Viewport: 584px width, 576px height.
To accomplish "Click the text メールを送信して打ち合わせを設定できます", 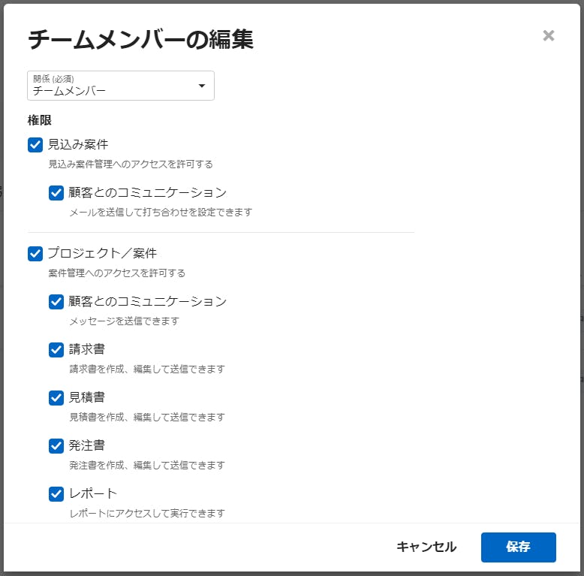I will point(161,213).
